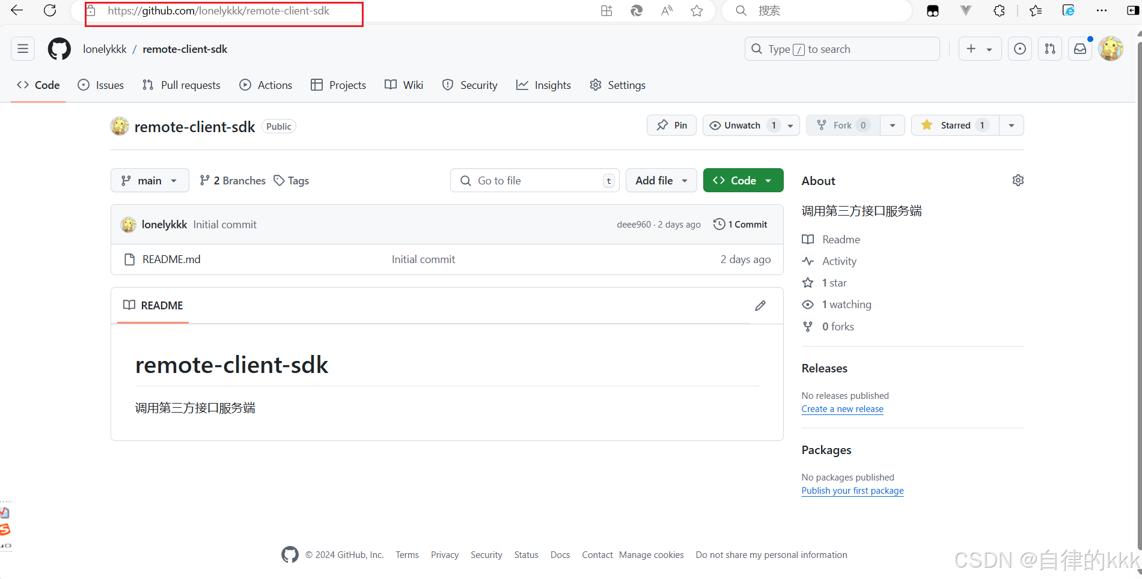
Task: Expand the Add file dropdown
Action: click(661, 180)
